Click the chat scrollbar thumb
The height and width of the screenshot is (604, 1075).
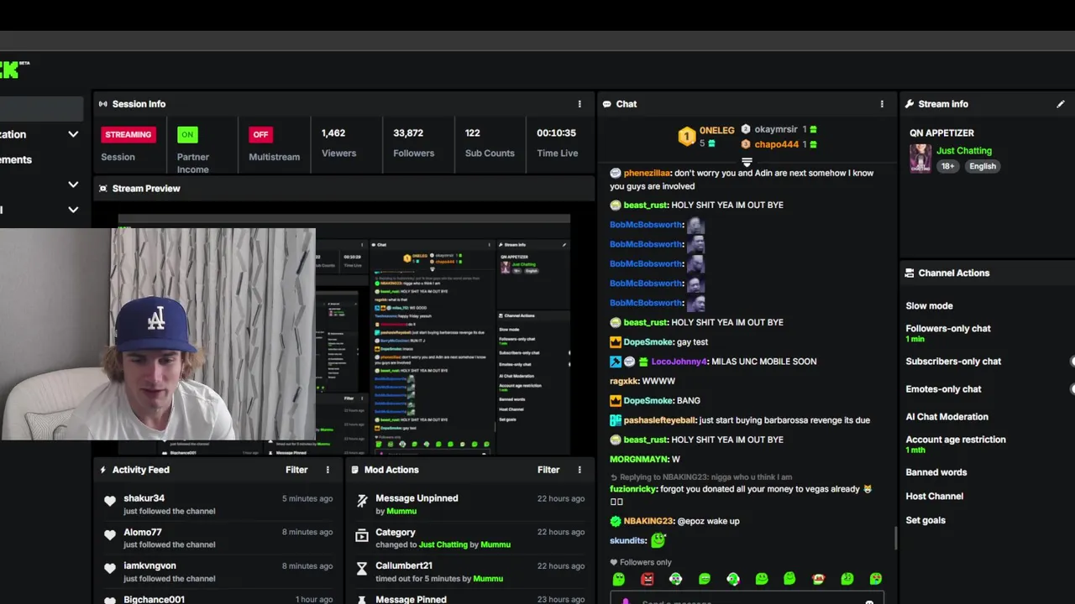(x=895, y=539)
